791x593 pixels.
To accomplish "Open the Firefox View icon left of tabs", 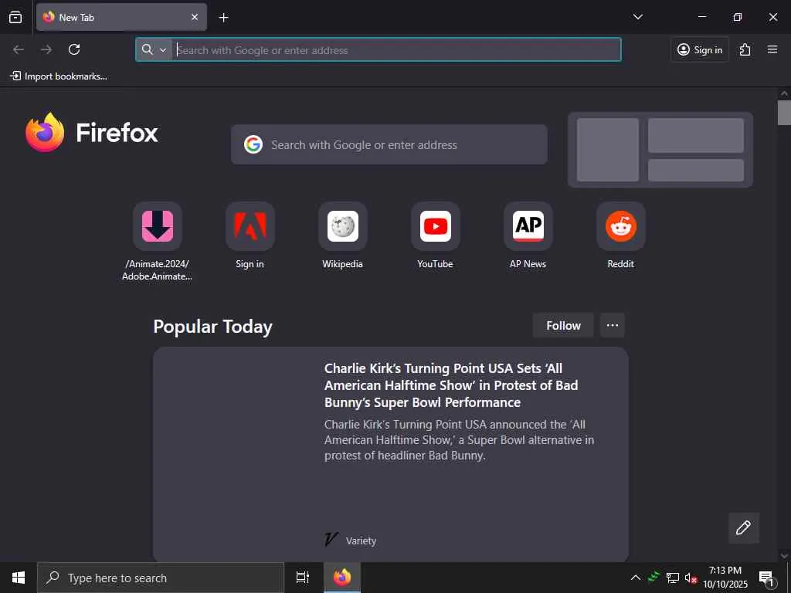I will click(x=15, y=17).
